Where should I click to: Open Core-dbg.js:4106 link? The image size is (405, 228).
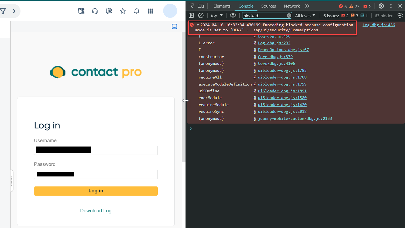(x=276, y=63)
